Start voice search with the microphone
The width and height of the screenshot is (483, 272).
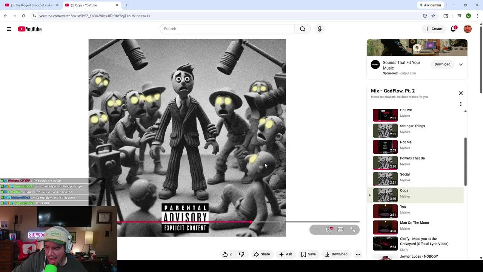[320, 29]
